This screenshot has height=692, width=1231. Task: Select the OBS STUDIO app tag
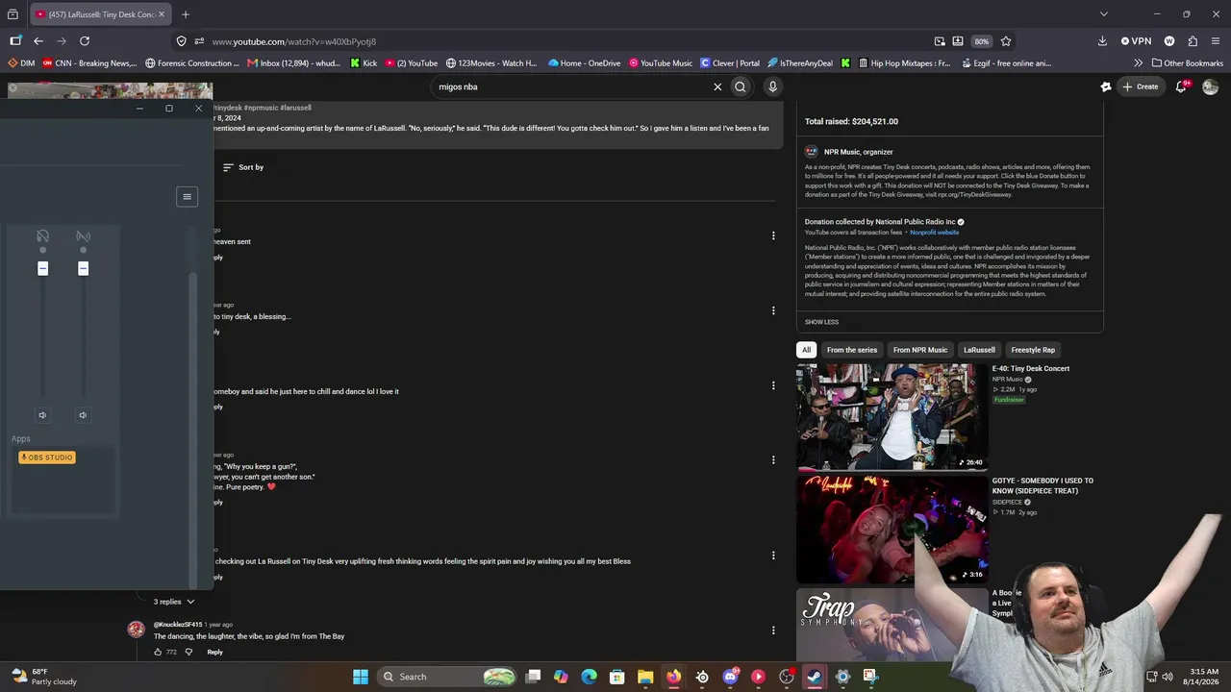[47, 457]
